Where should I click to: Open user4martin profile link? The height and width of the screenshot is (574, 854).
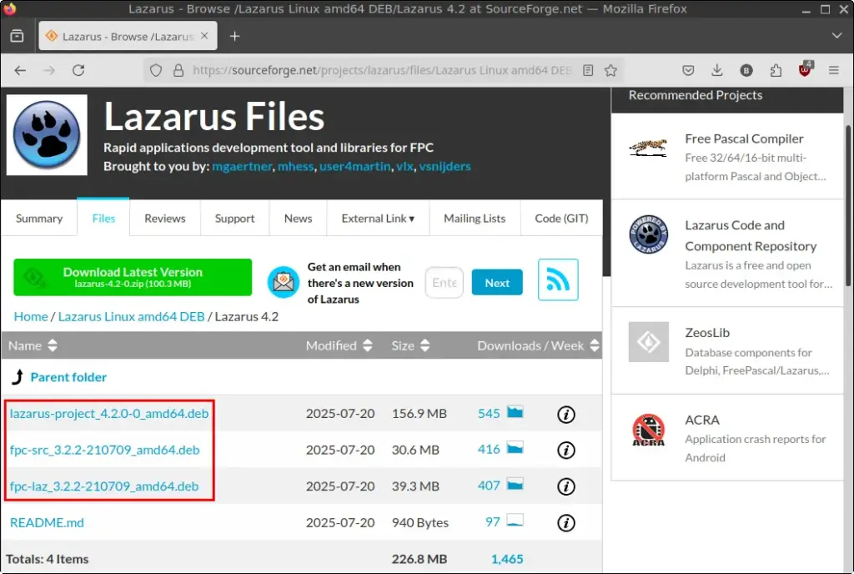pyautogui.click(x=355, y=166)
